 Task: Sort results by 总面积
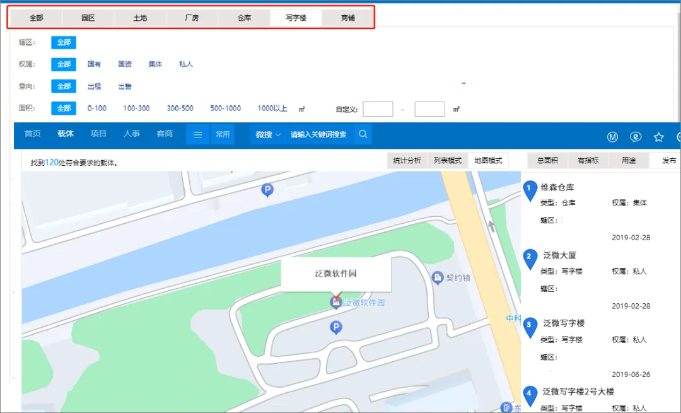click(x=546, y=161)
